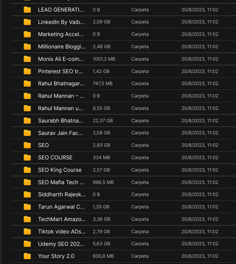Click the folder icon beside Millionaire Bloggi...
The width and height of the screenshot is (236, 264).
click(x=27, y=47)
